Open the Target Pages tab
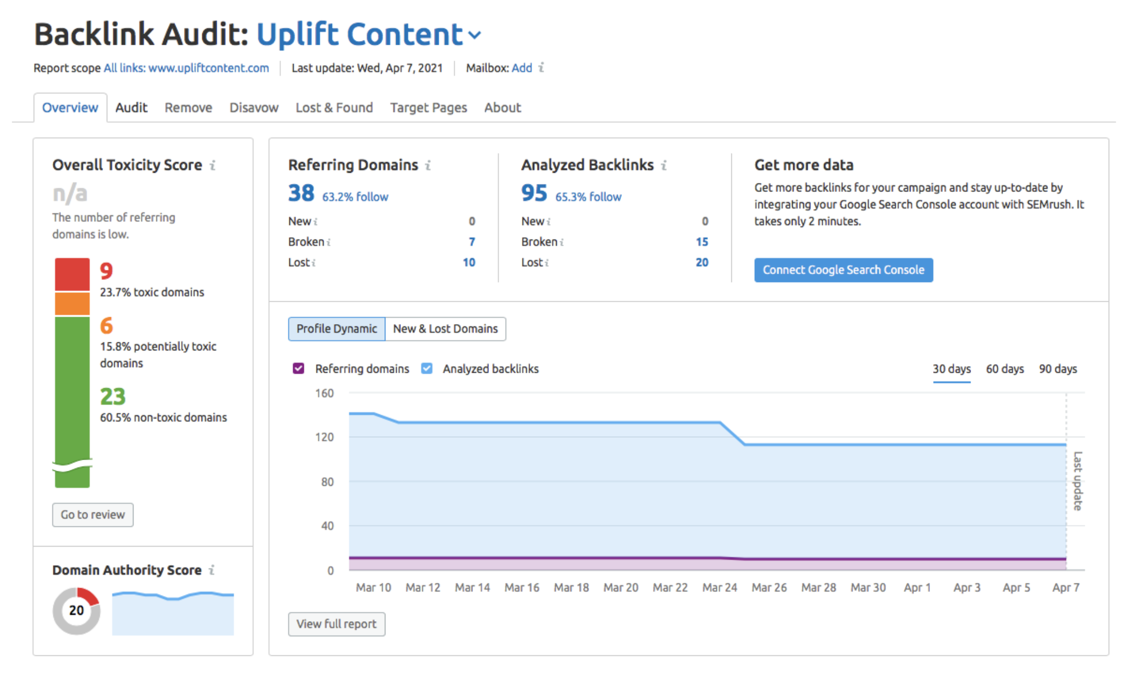Viewport: 1121px width, 674px height. (x=429, y=108)
